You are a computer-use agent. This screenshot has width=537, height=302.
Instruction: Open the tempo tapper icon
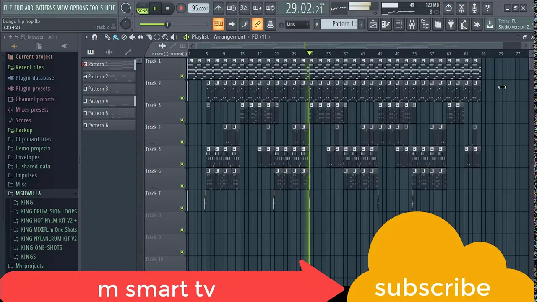pos(464,24)
